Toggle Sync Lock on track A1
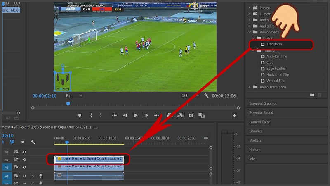This screenshot has height=186, width=330. [16, 176]
